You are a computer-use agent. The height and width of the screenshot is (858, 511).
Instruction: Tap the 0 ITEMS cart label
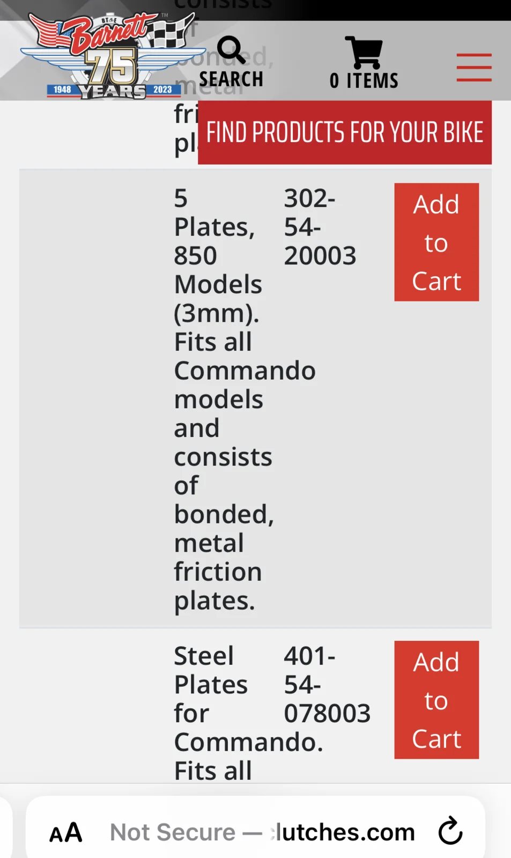(x=364, y=81)
